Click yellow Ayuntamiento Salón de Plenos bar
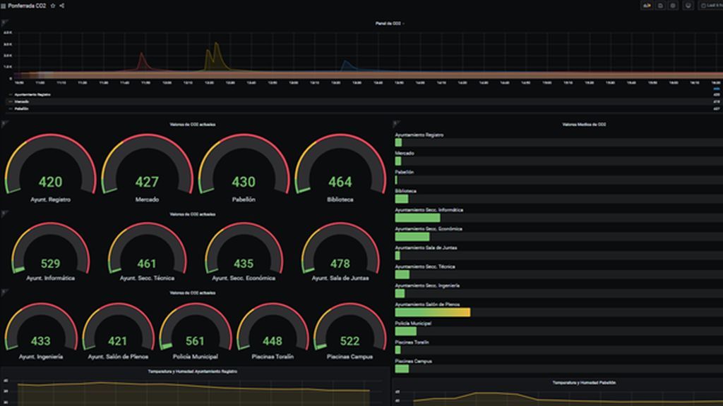This screenshot has width=723, height=406. click(x=433, y=312)
